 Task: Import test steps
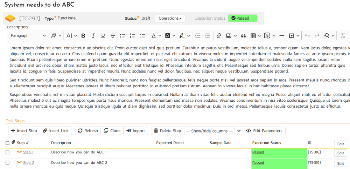coord(136,131)
